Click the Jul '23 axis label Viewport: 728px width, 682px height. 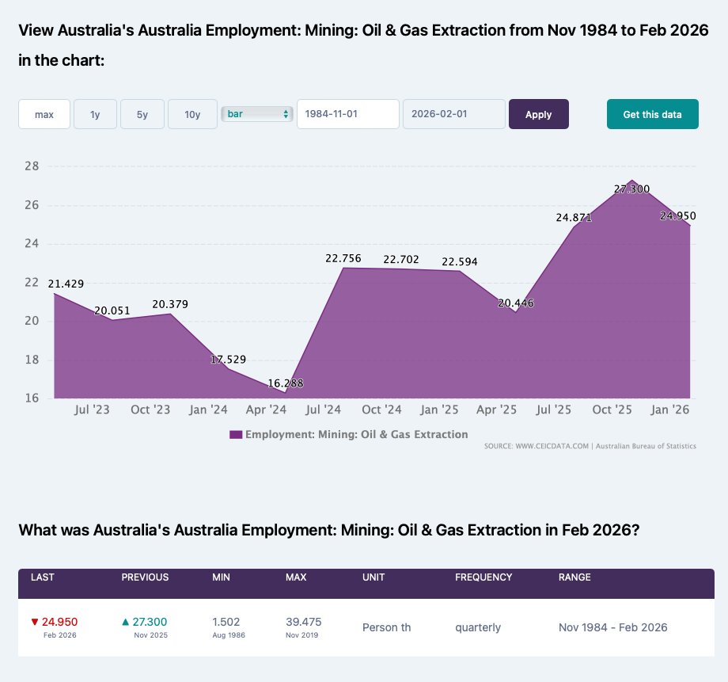[x=92, y=410]
